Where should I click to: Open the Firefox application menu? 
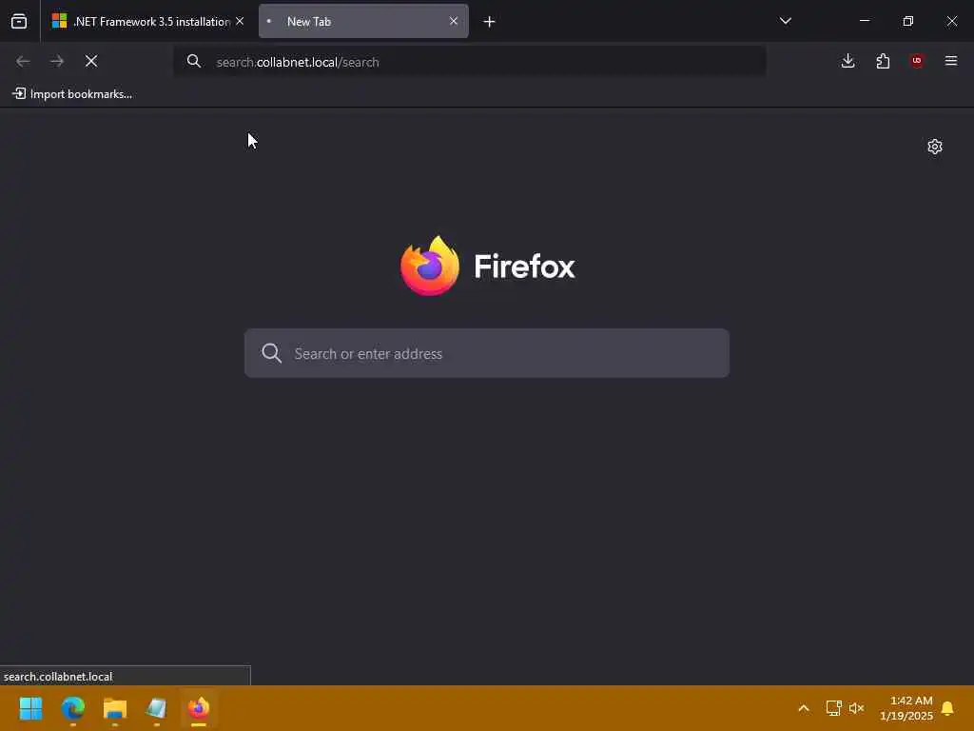951,61
